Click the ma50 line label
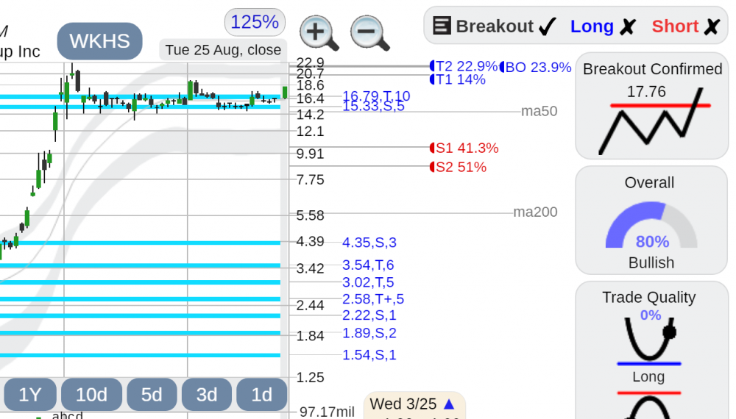Viewport: 736px width, 419px height. 539,111
